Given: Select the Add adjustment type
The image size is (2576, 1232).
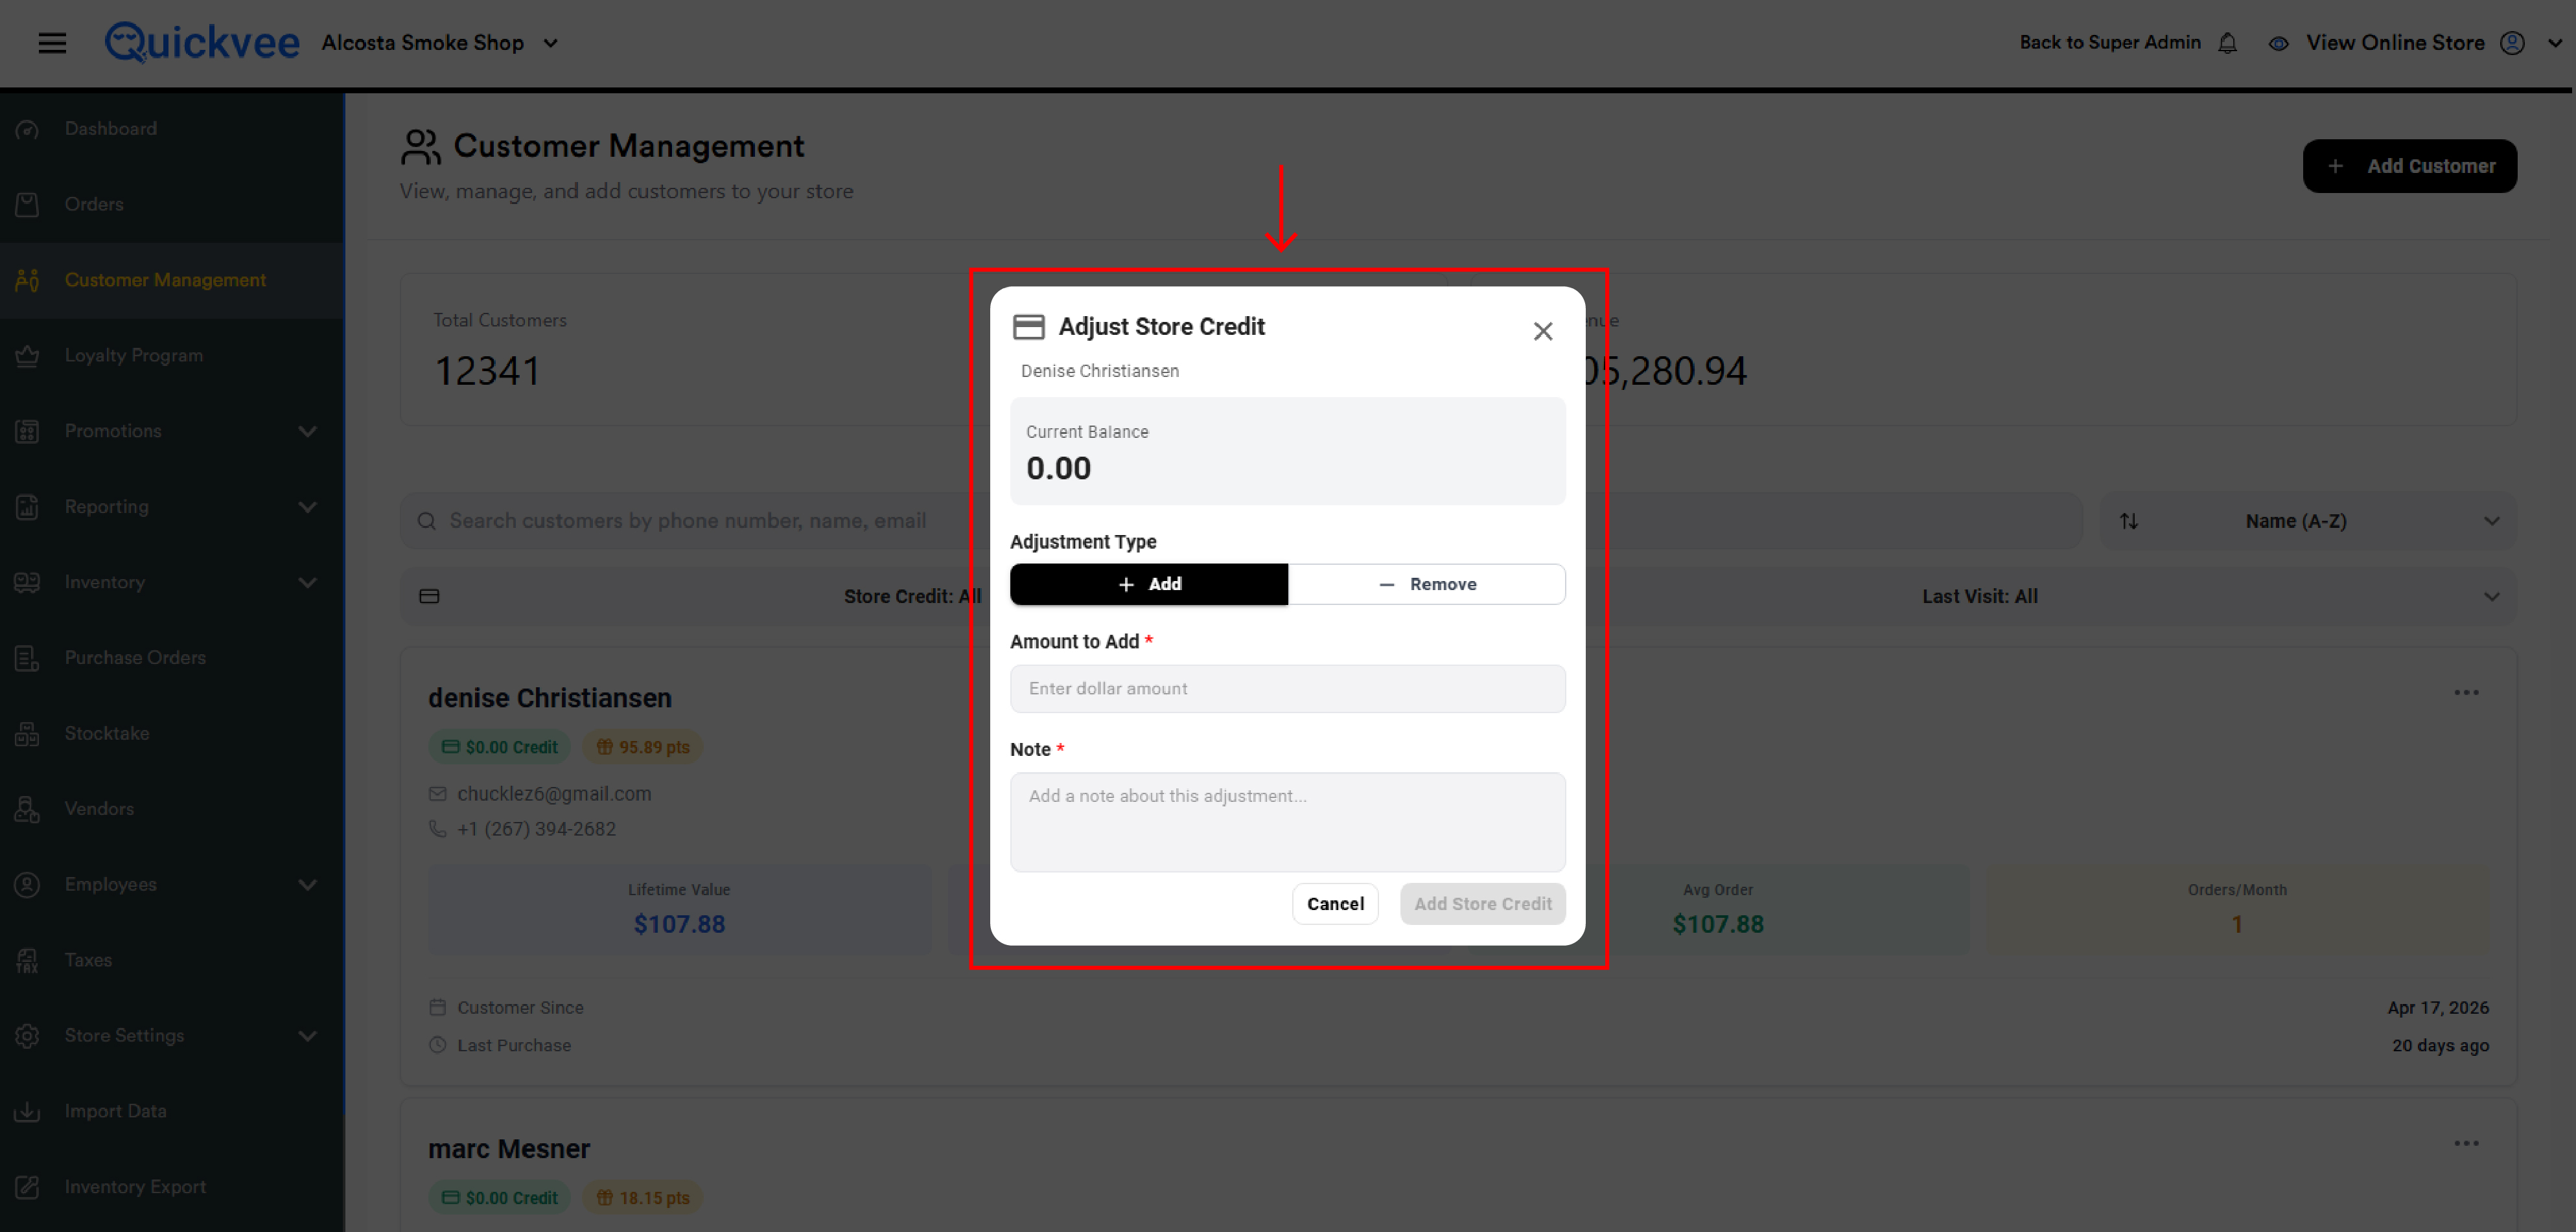Looking at the screenshot, I should [x=1149, y=584].
